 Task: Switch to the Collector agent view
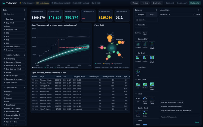(x=182, y=3)
